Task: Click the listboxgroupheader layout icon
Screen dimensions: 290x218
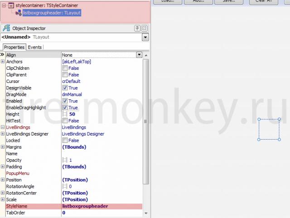Action: (x=18, y=13)
